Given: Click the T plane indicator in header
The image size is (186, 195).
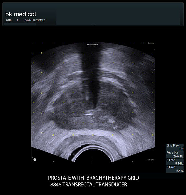Looking at the screenshot, I should pos(18,20).
